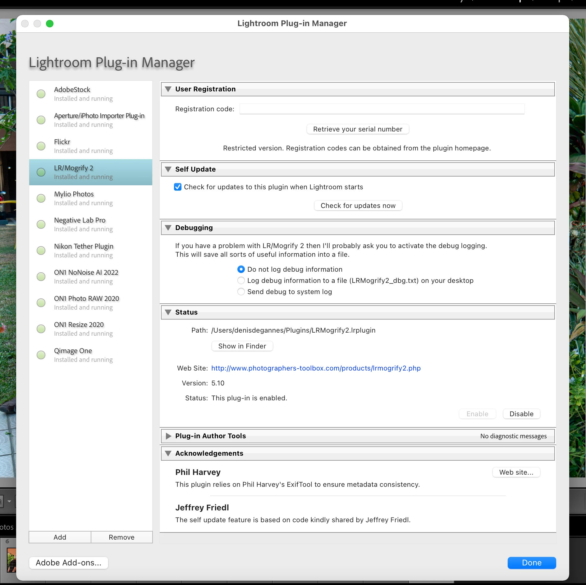Open Phil Harvey's Web site button
Screen dimensions: 586x585
coord(516,472)
